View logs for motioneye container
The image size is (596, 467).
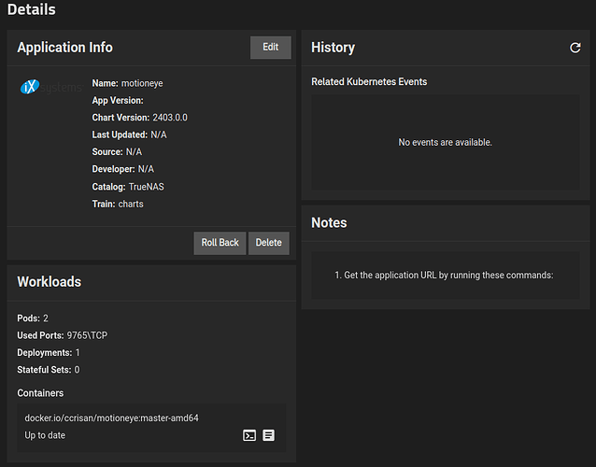268,435
